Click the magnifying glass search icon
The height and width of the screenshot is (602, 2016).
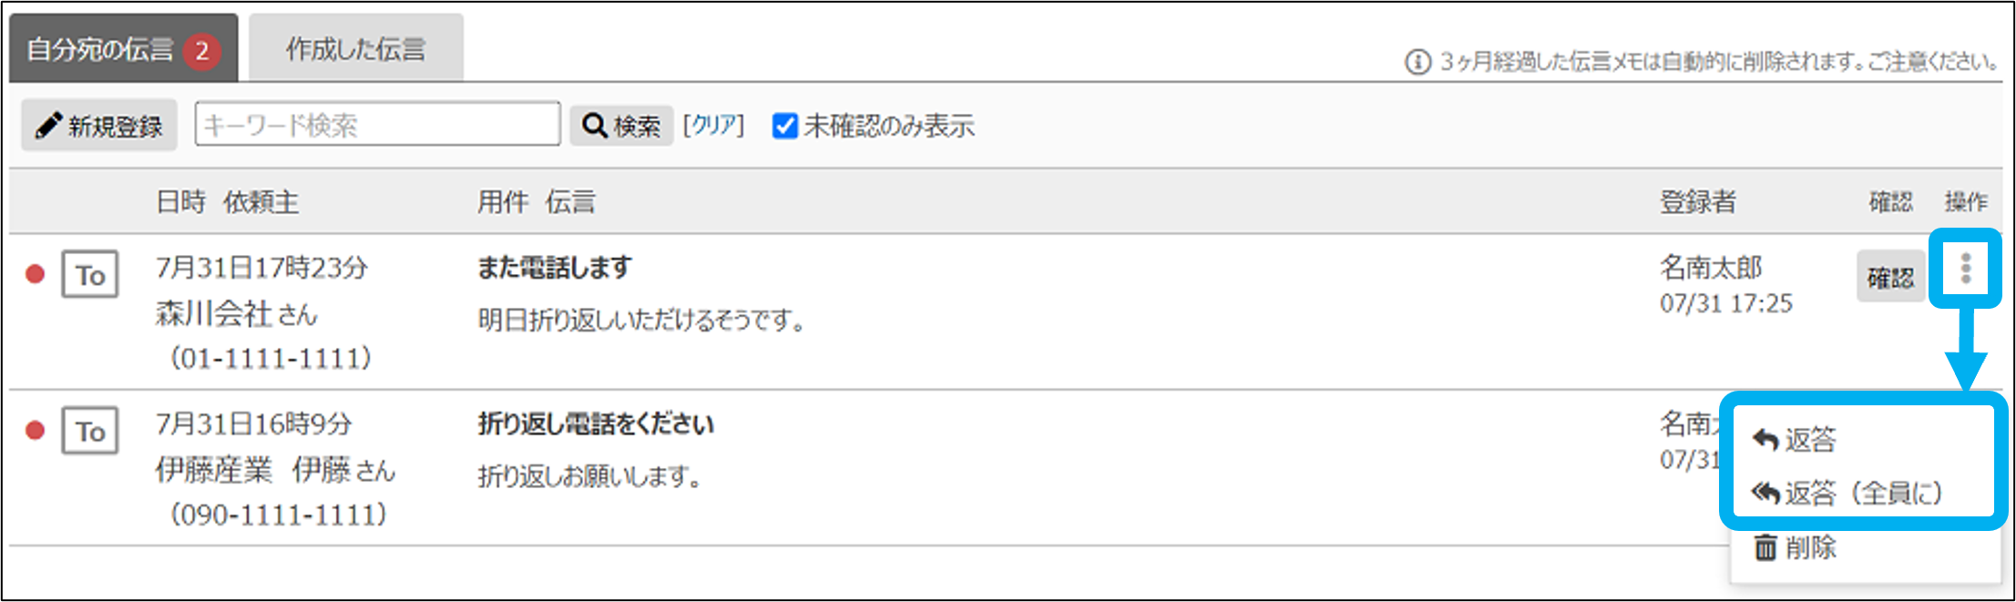pos(594,126)
